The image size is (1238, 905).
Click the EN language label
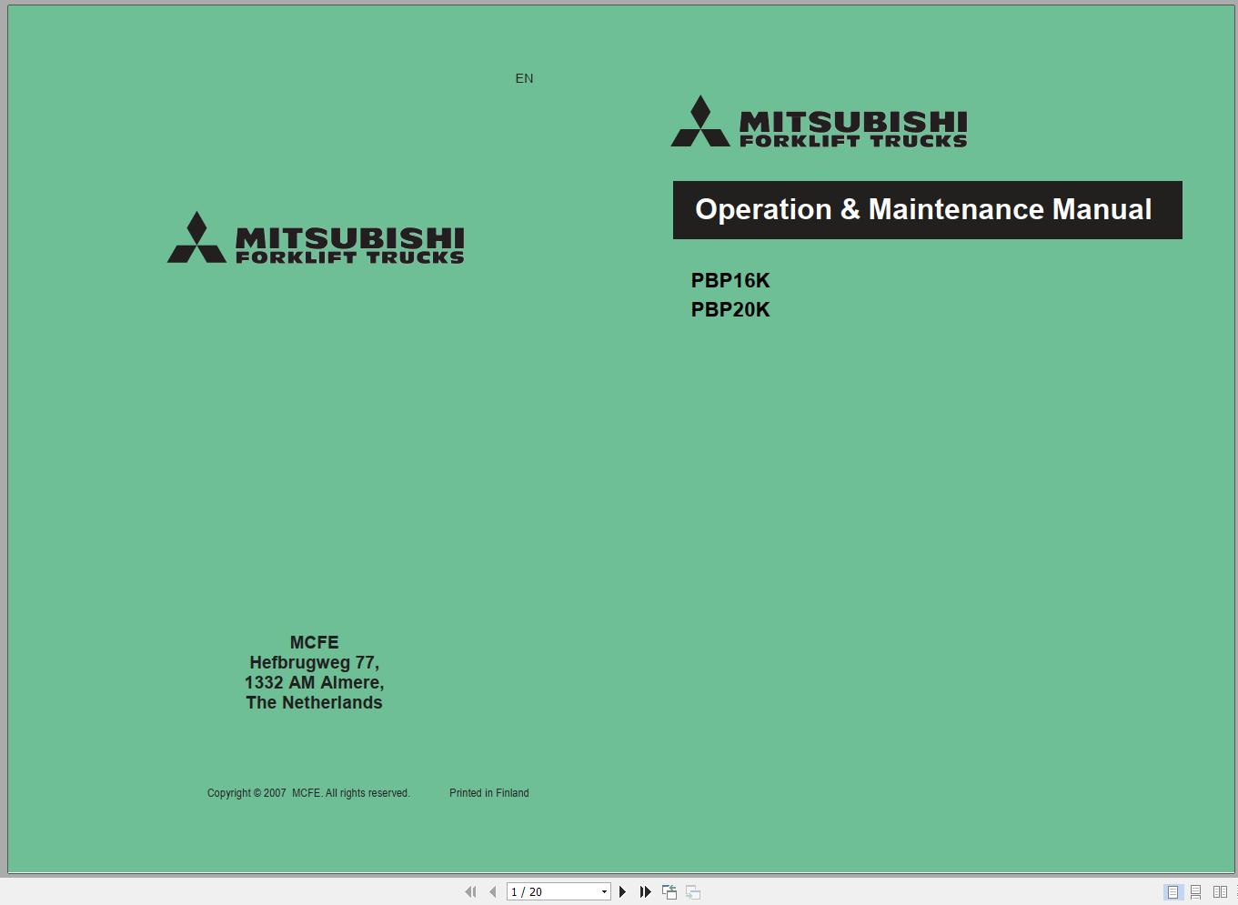tap(524, 78)
